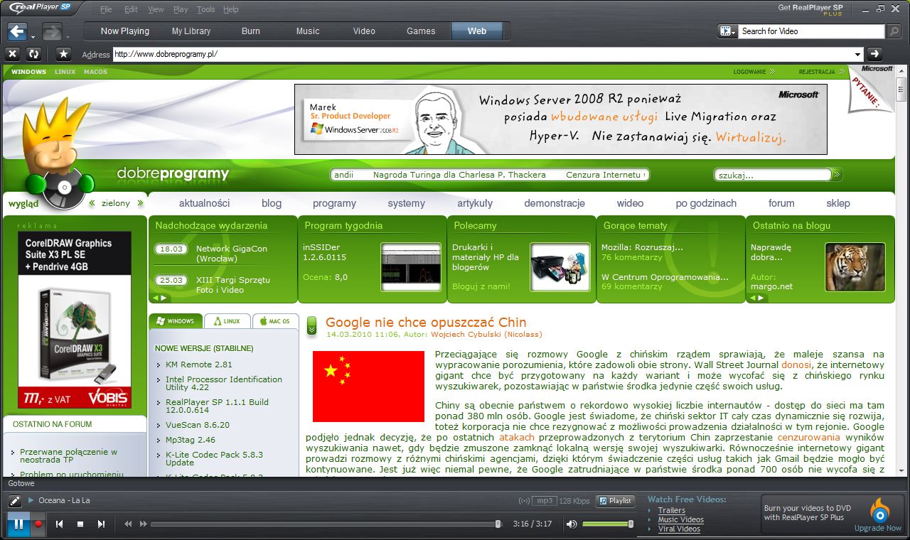
Task: Pause playback of Oceana - La La
Action: [18, 524]
